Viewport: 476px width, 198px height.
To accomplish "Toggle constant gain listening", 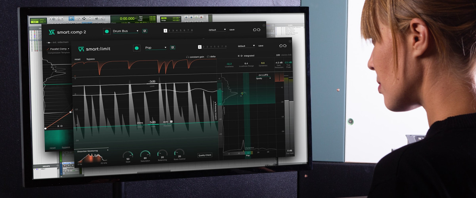I will coord(195,57).
